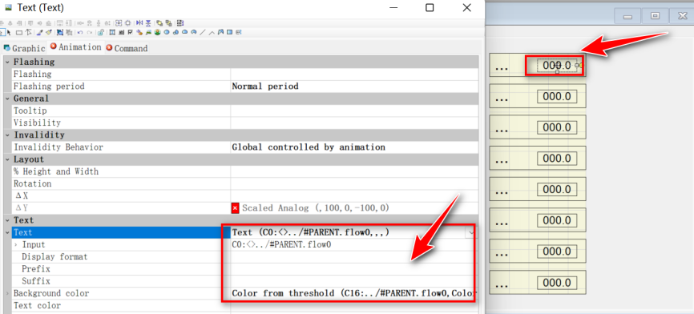
Task: Collapse the Invalidity section
Action: 7,135
